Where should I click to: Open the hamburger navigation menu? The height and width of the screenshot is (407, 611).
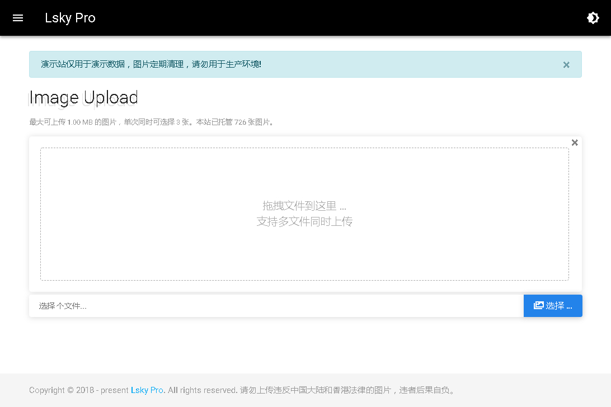point(18,18)
